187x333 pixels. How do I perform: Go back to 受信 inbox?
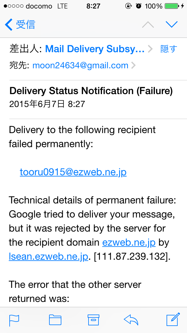point(20,25)
